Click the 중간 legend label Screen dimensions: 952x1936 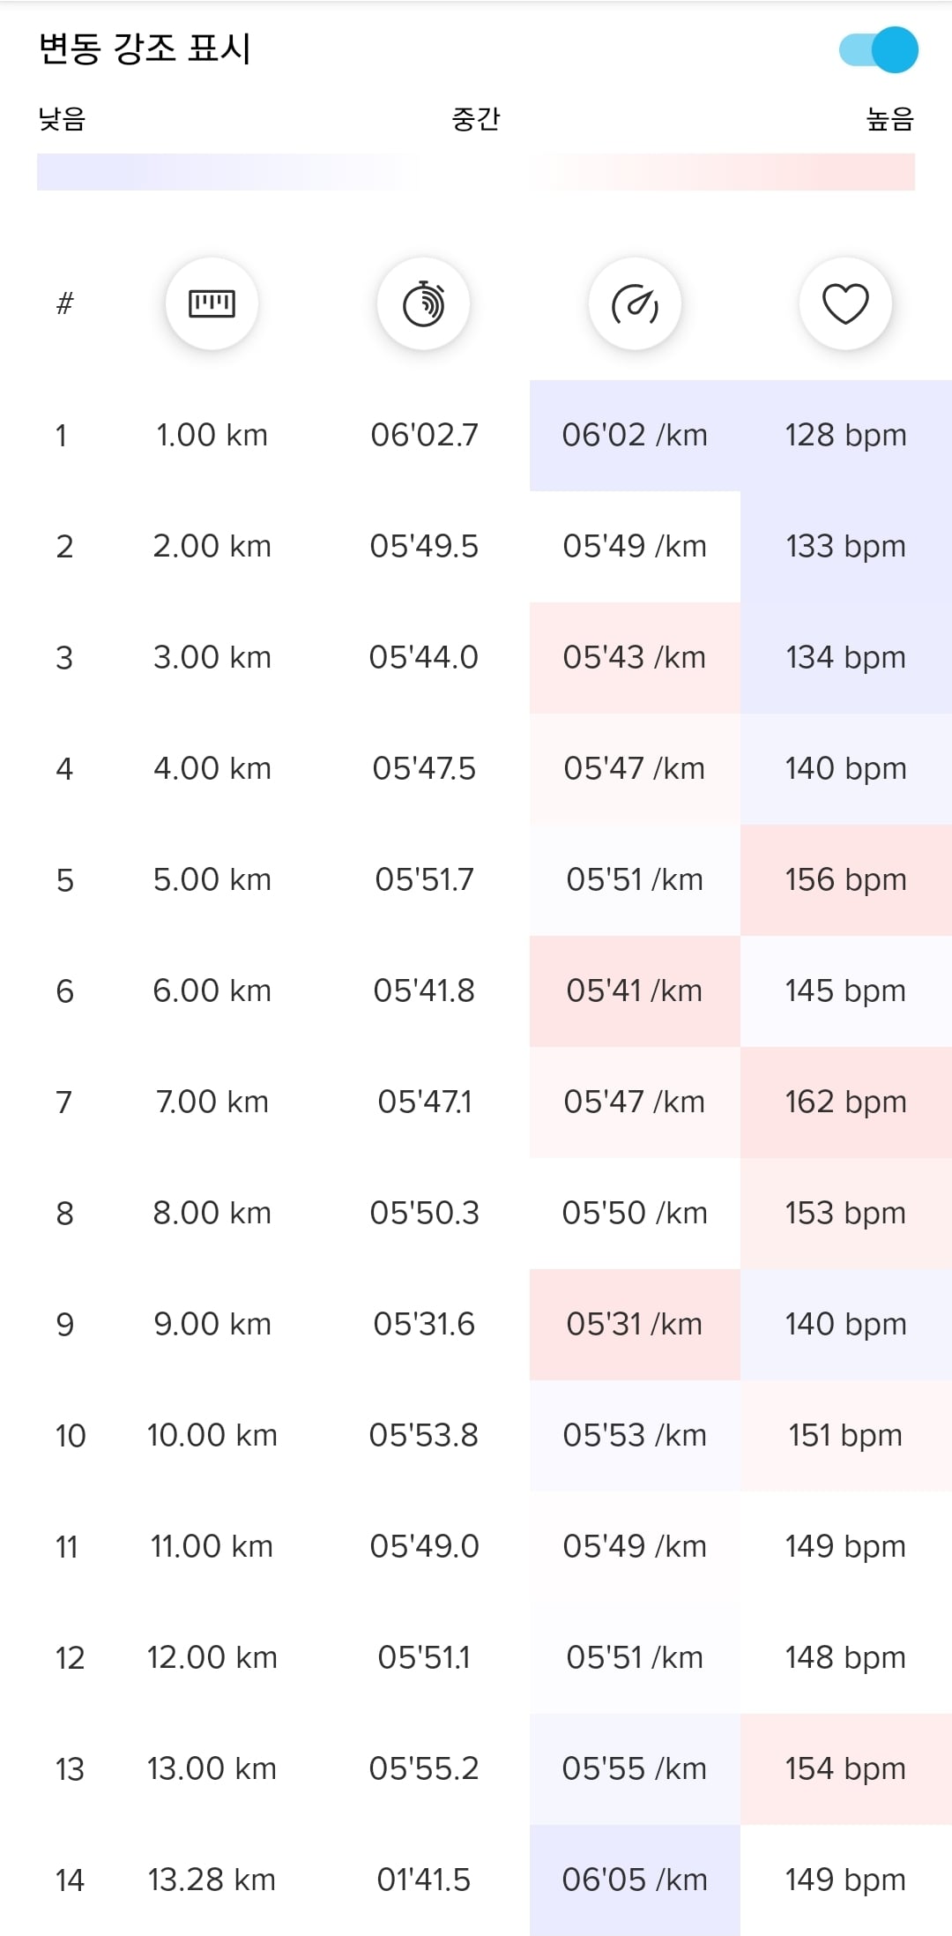click(x=476, y=118)
